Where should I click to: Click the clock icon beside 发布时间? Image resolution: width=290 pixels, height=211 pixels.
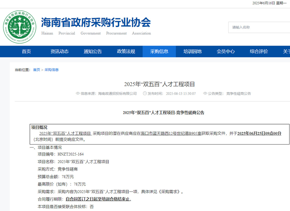[x=145, y=94]
